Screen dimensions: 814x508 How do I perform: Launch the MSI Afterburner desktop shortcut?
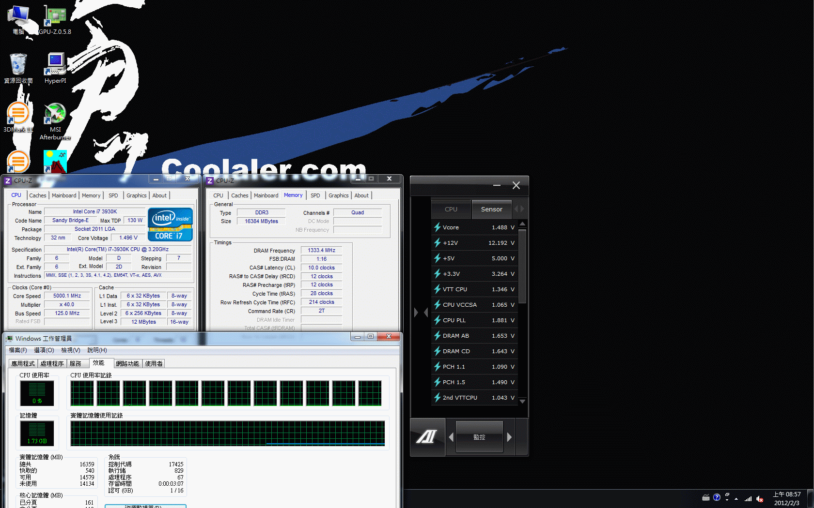coord(55,121)
